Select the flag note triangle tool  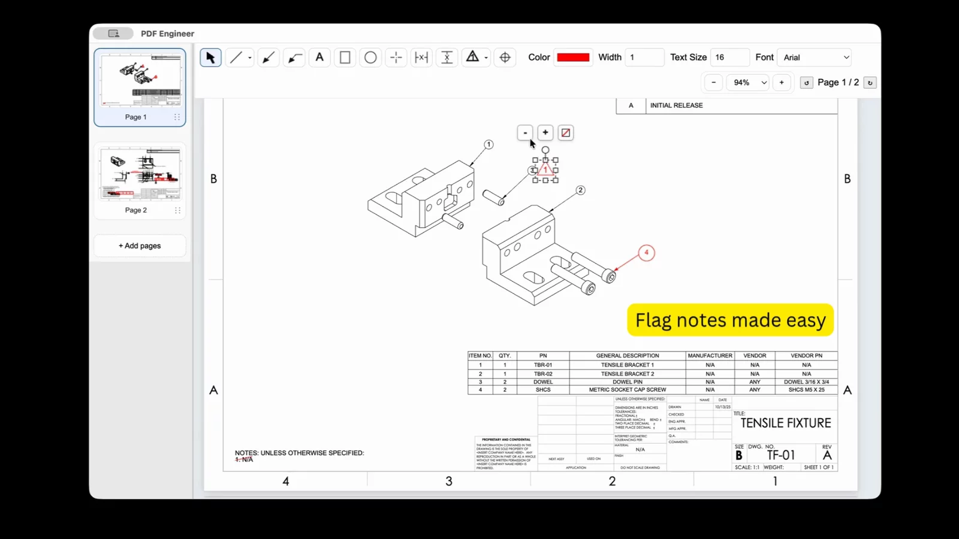click(472, 57)
